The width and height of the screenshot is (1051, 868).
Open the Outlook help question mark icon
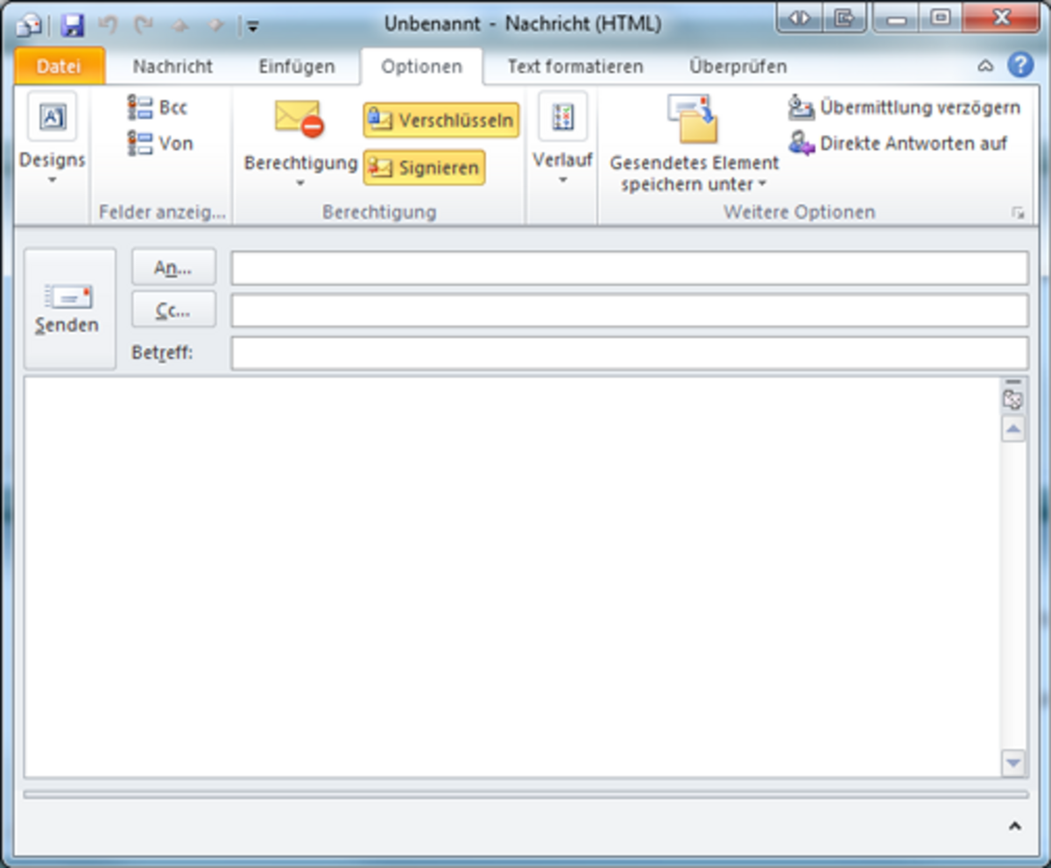[1020, 66]
